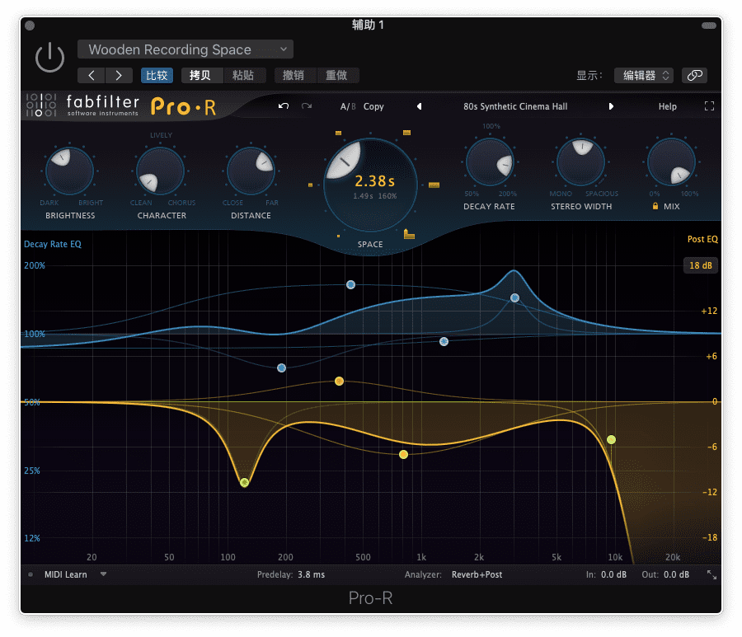Select the blue decay EQ peak point near 3k
742x637 pixels.
[x=514, y=297]
